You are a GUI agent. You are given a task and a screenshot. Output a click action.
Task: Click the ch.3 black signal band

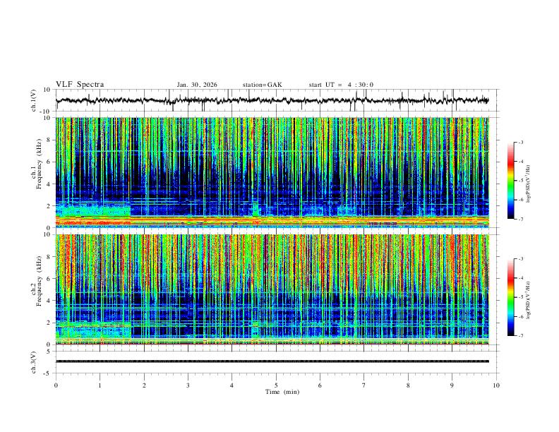[272, 361]
